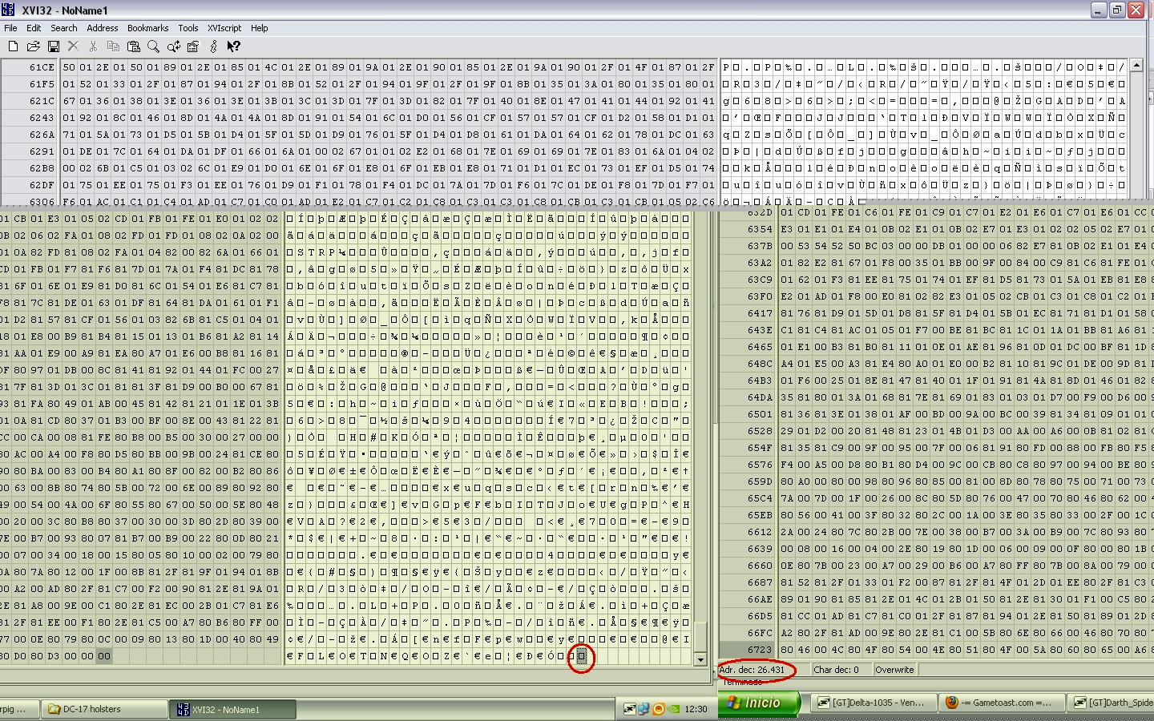Click the scroll-down arrow of the hex pane
This screenshot has height=721, width=1154.
coord(700,659)
